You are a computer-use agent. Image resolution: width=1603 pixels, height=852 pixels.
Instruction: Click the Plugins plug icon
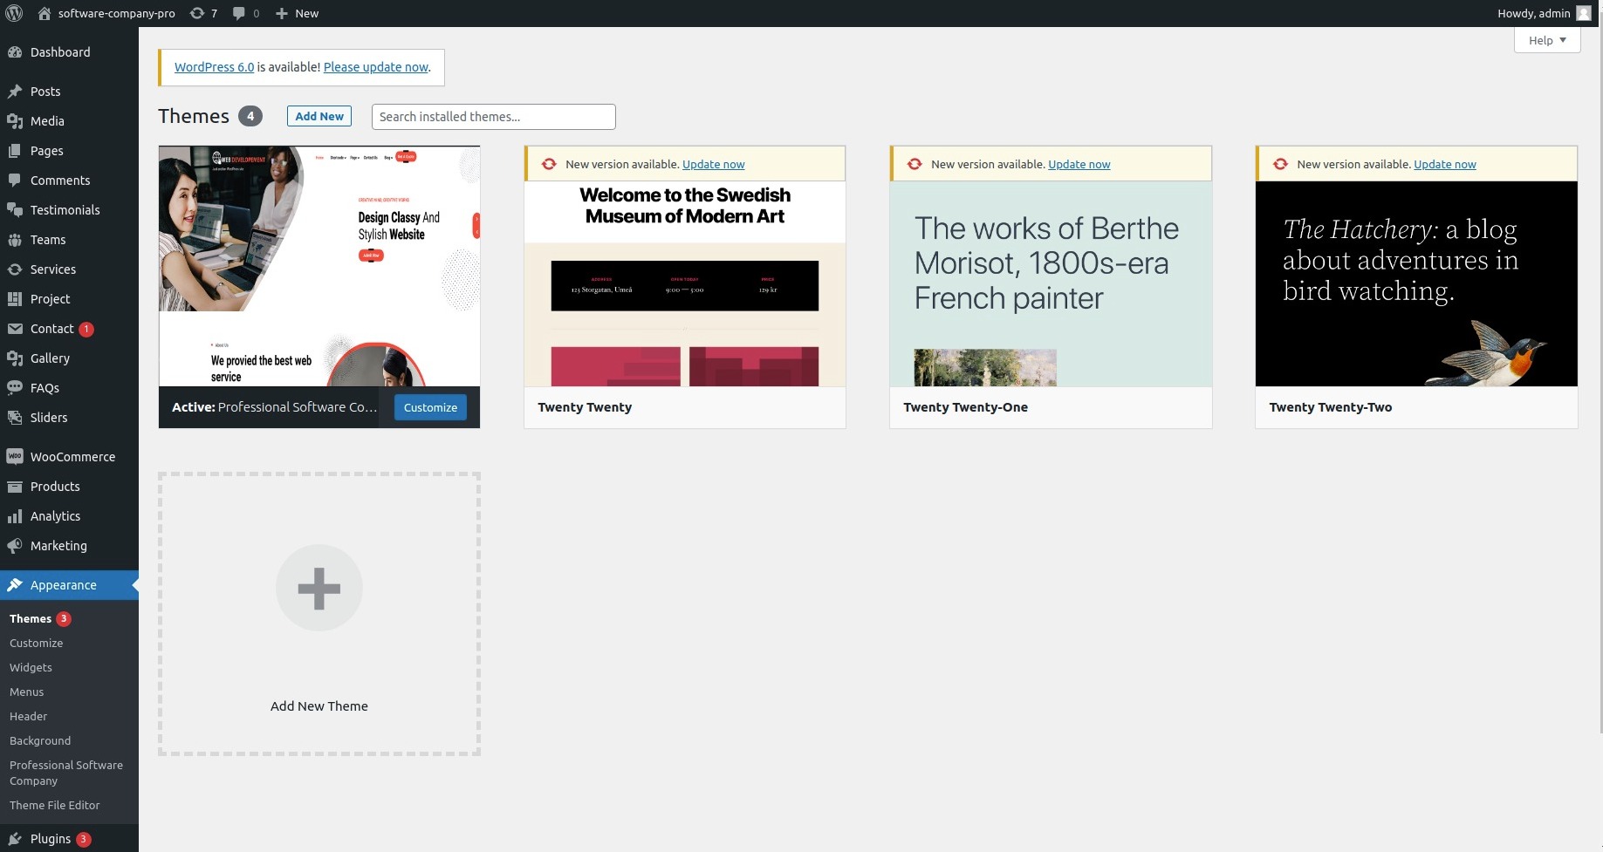pos(15,839)
